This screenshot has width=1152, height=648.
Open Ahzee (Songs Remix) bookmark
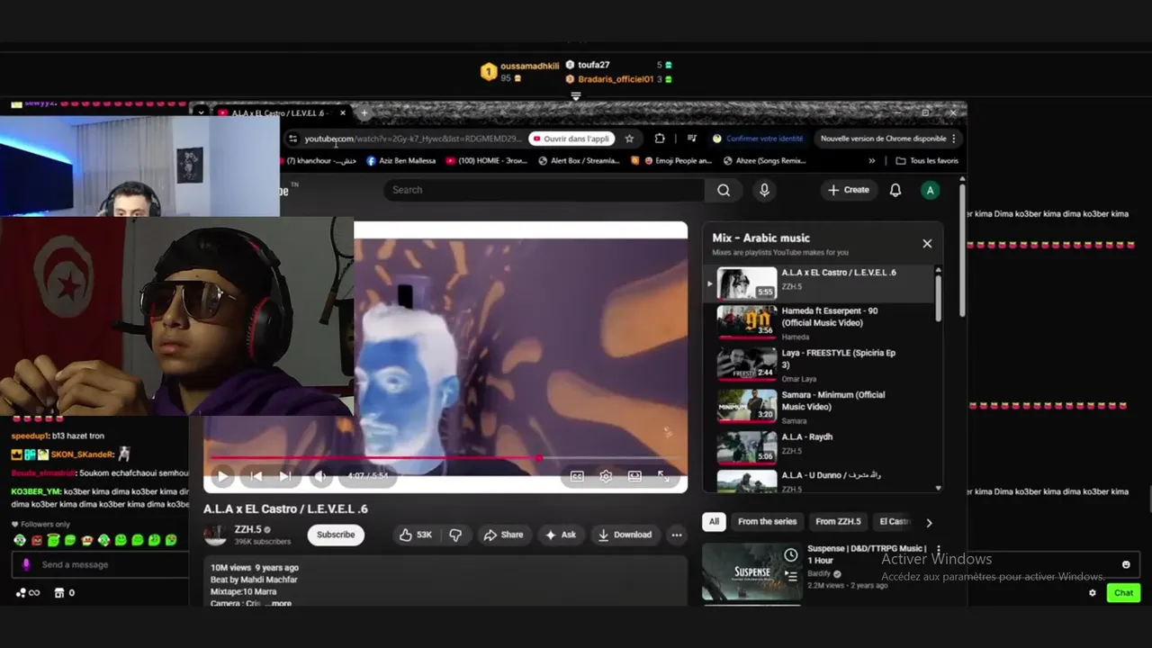click(x=764, y=161)
